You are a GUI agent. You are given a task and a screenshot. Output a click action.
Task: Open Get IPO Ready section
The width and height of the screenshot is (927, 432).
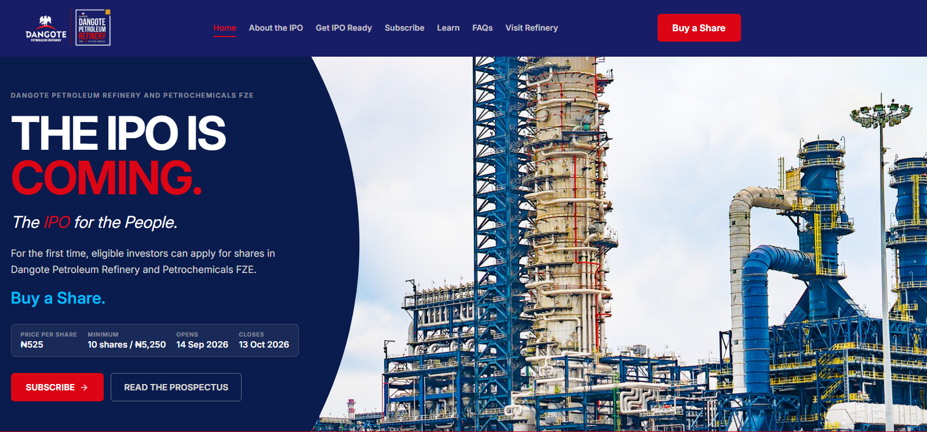[344, 28]
